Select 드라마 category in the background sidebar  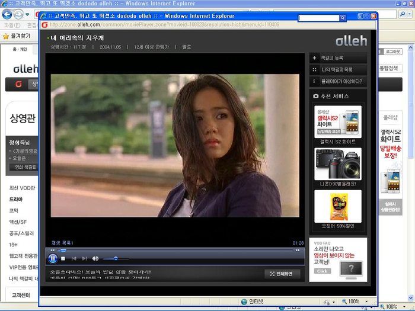tap(16, 200)
